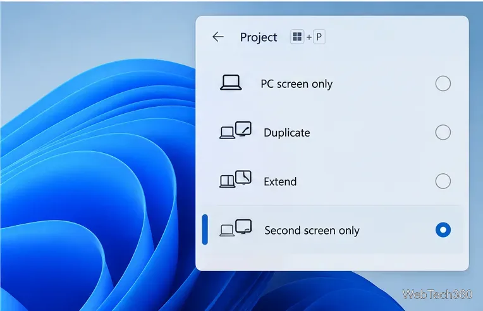
Task: Select the Extend radio button
Action: click(x=443, y=181)
